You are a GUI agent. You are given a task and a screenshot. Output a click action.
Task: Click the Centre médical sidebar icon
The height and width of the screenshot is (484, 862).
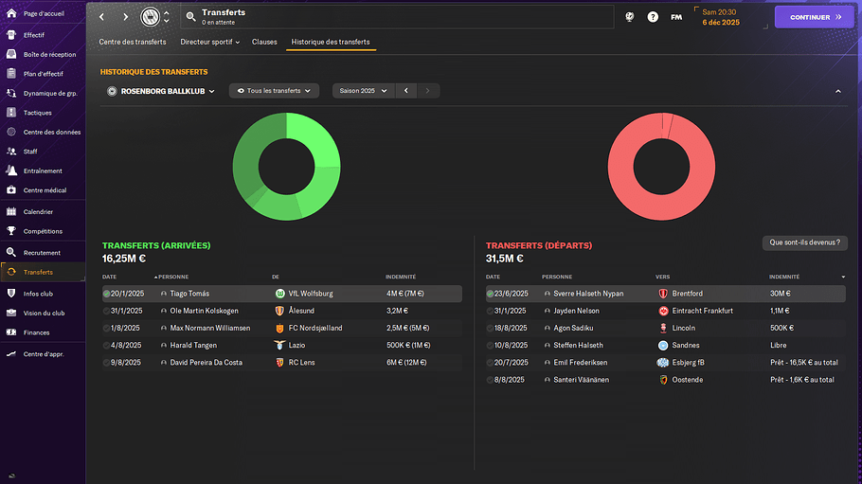pos(11,190)
